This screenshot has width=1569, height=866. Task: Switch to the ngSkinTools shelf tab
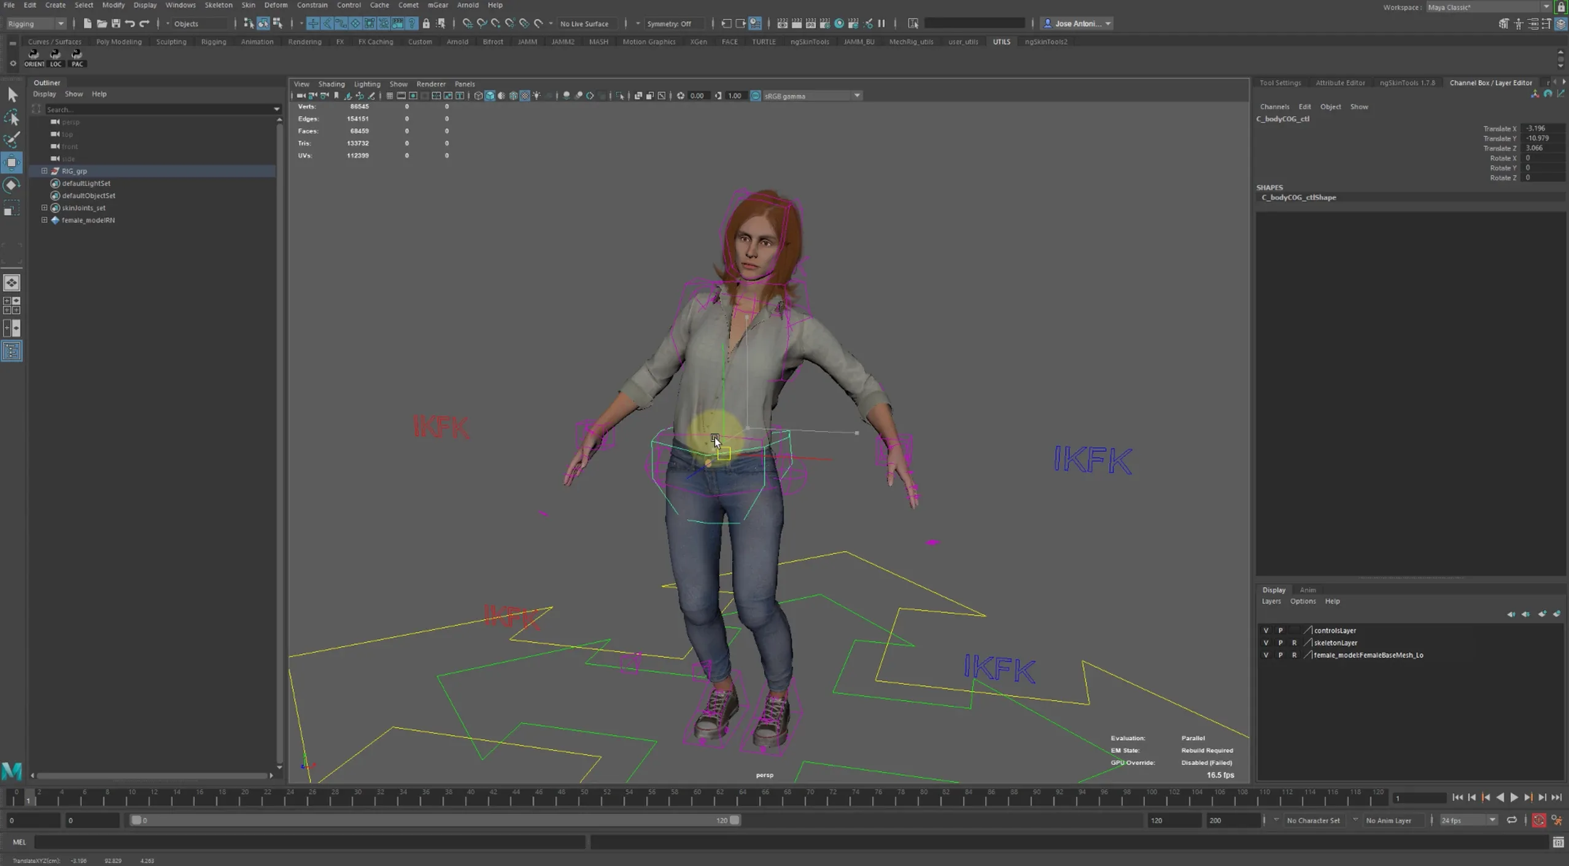(x=809, y=42)
